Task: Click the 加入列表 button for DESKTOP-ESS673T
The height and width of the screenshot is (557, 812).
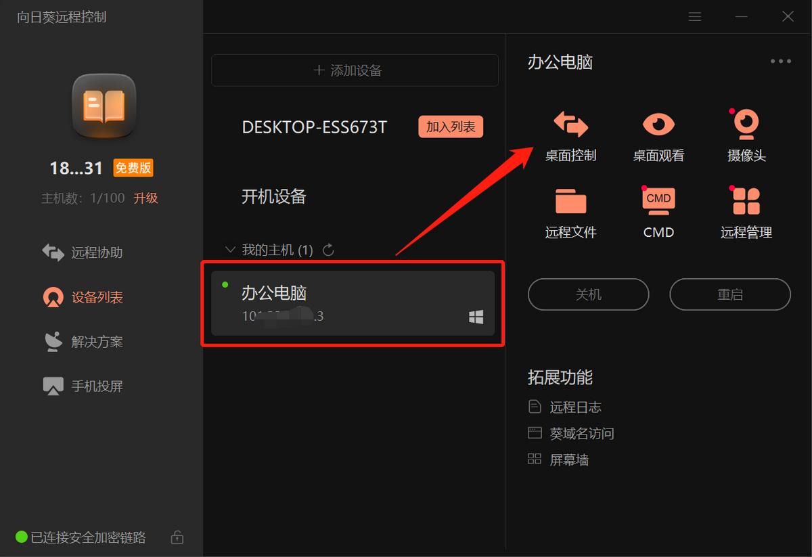Action: coord(450,127)
